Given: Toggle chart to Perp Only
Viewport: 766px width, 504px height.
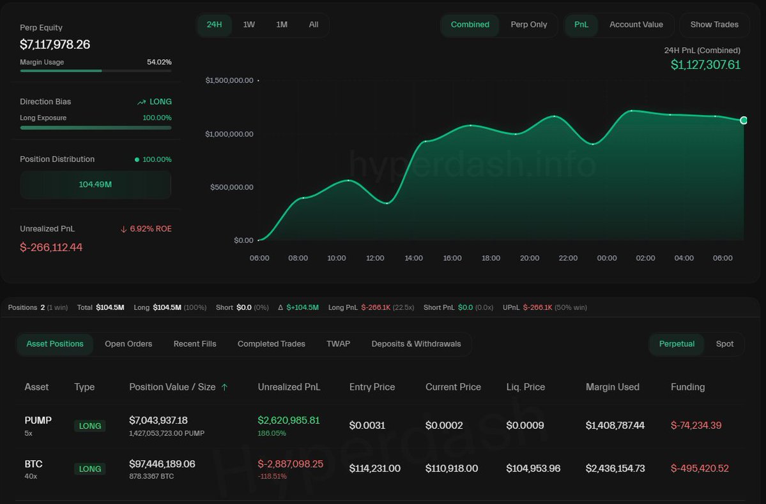Looking at the screenshot, I should point(528,25).
